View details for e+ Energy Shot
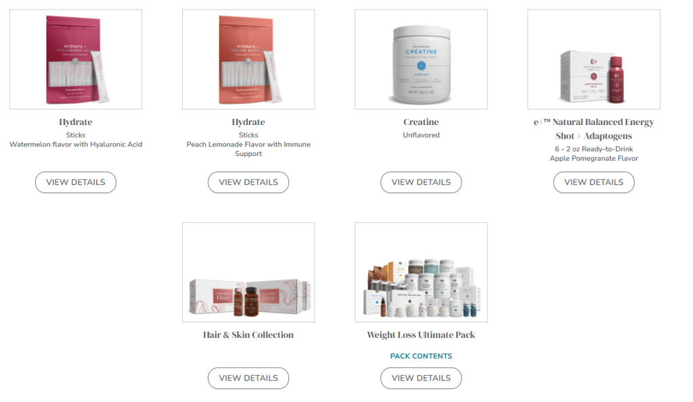The height and width of the screenshot is (402, 693). coord(594,182)
